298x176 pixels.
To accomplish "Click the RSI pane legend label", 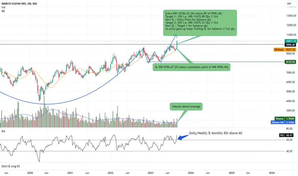I will (x=4, y=131).
